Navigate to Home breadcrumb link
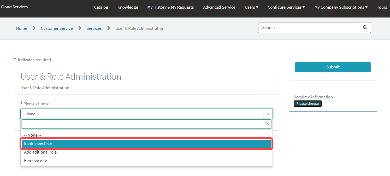The image size is (390, 176). (x=22, y=28)
